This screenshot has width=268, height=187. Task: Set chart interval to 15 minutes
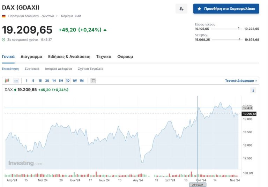40,81
